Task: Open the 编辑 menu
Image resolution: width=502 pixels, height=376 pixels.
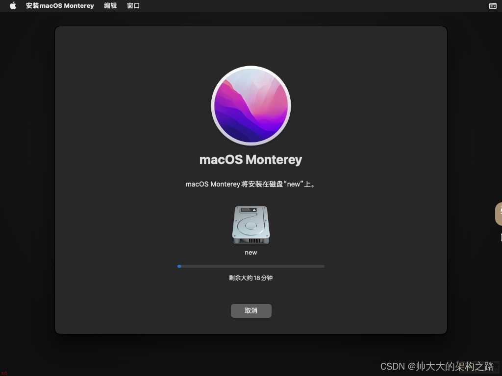Action: click(110, 5)
